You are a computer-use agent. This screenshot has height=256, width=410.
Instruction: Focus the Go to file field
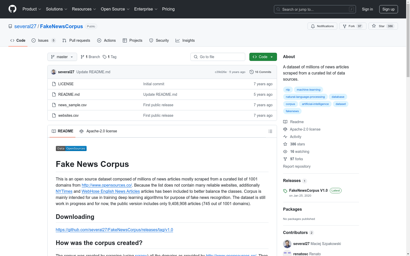[x=218, y=57]
